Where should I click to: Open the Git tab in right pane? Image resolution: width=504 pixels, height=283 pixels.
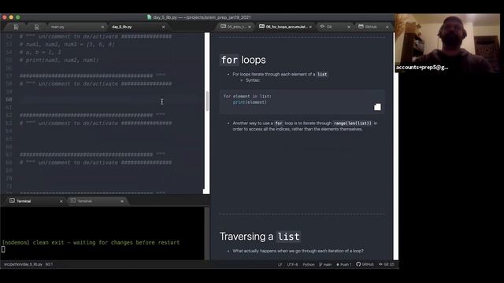click(x=329, y=27)
